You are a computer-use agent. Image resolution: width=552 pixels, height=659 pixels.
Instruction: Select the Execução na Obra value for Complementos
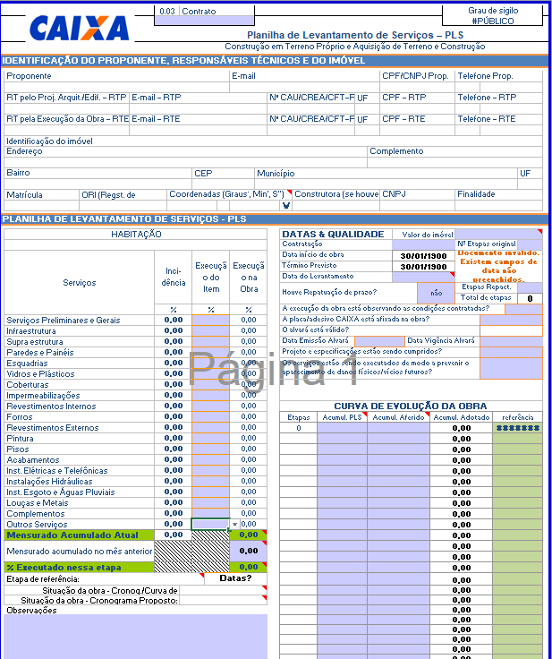click(x=249, y=513)
